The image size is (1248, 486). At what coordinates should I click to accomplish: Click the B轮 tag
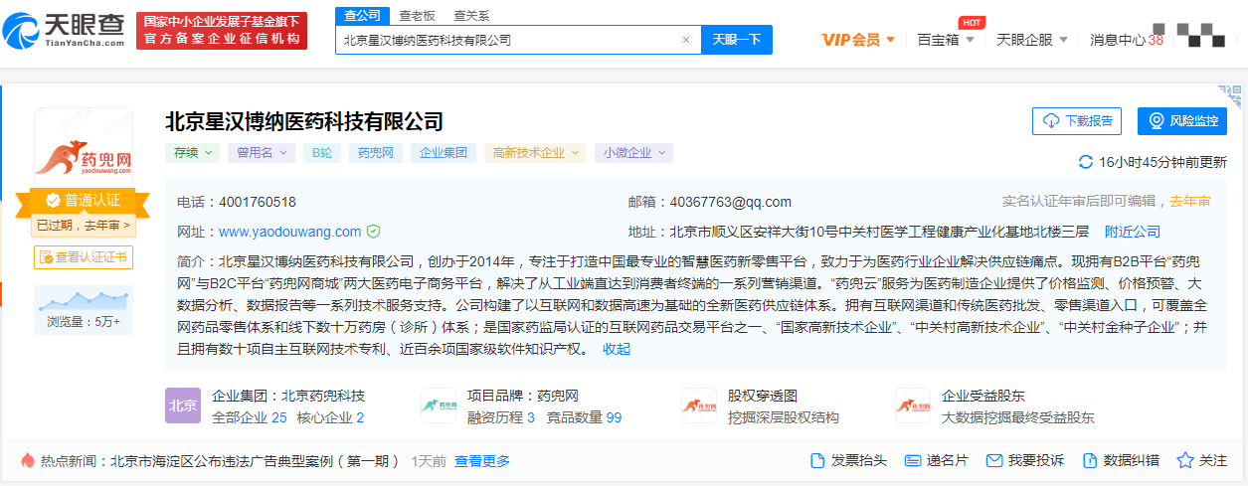(x=322, y=153)
